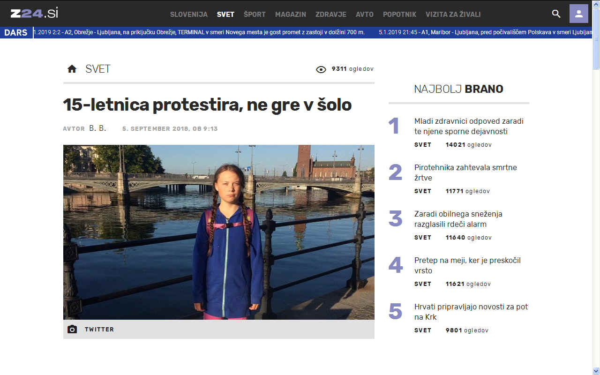Open the VIZITA ZA ŽIVALI section
The width and height of the screenshot is (600, 375).
click(453, 15)
